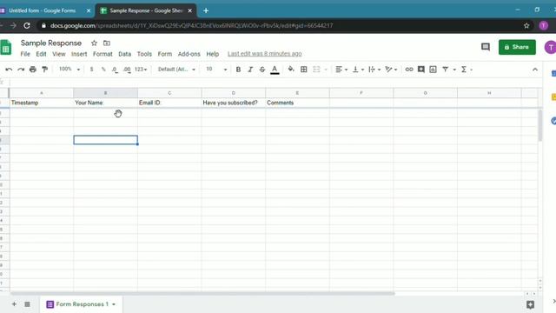Open the Edit menu
This screenshot has height=313, width=556.
(x=41, y=54)
